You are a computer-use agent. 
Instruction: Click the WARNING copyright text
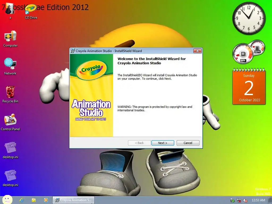[x=155, y=108]
